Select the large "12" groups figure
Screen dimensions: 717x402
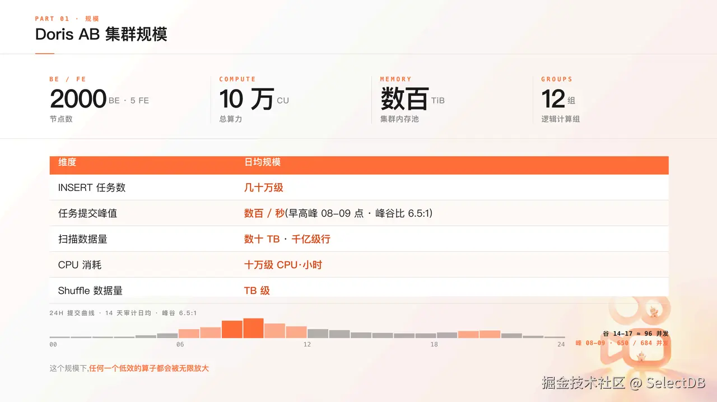(553, 99)
